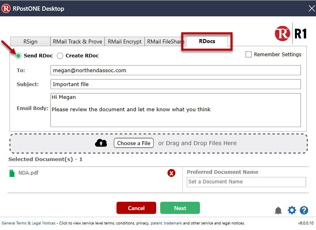316x230 pixels.
Task: Open help with the question mark icon
Action: pyautogui.click(x=304, y=210)
